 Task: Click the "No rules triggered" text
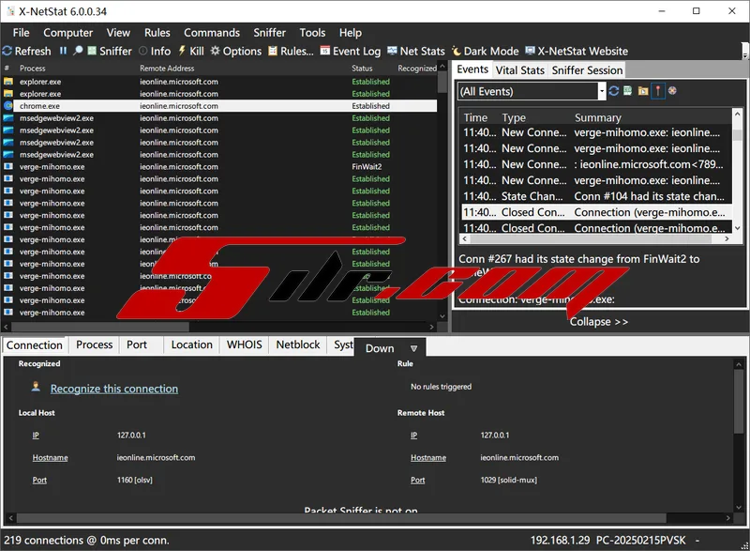pyautogui.click(x=441, y=387)
